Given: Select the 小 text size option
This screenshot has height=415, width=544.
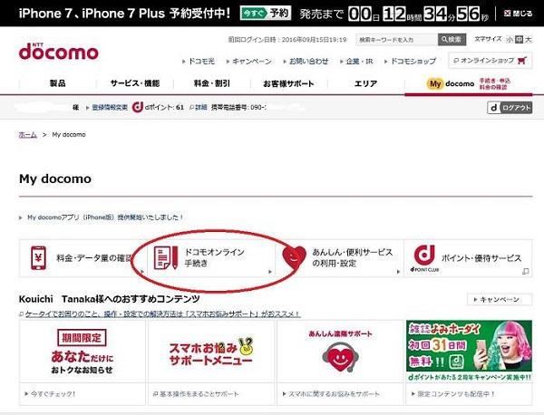Looking at the screenshot, I should tap(510, 40).
